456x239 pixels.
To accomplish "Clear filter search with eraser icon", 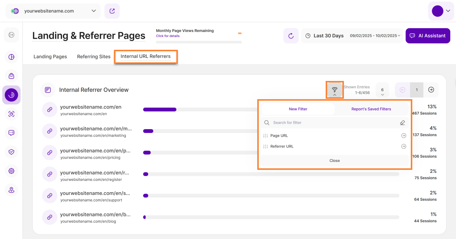I will 402,123.
